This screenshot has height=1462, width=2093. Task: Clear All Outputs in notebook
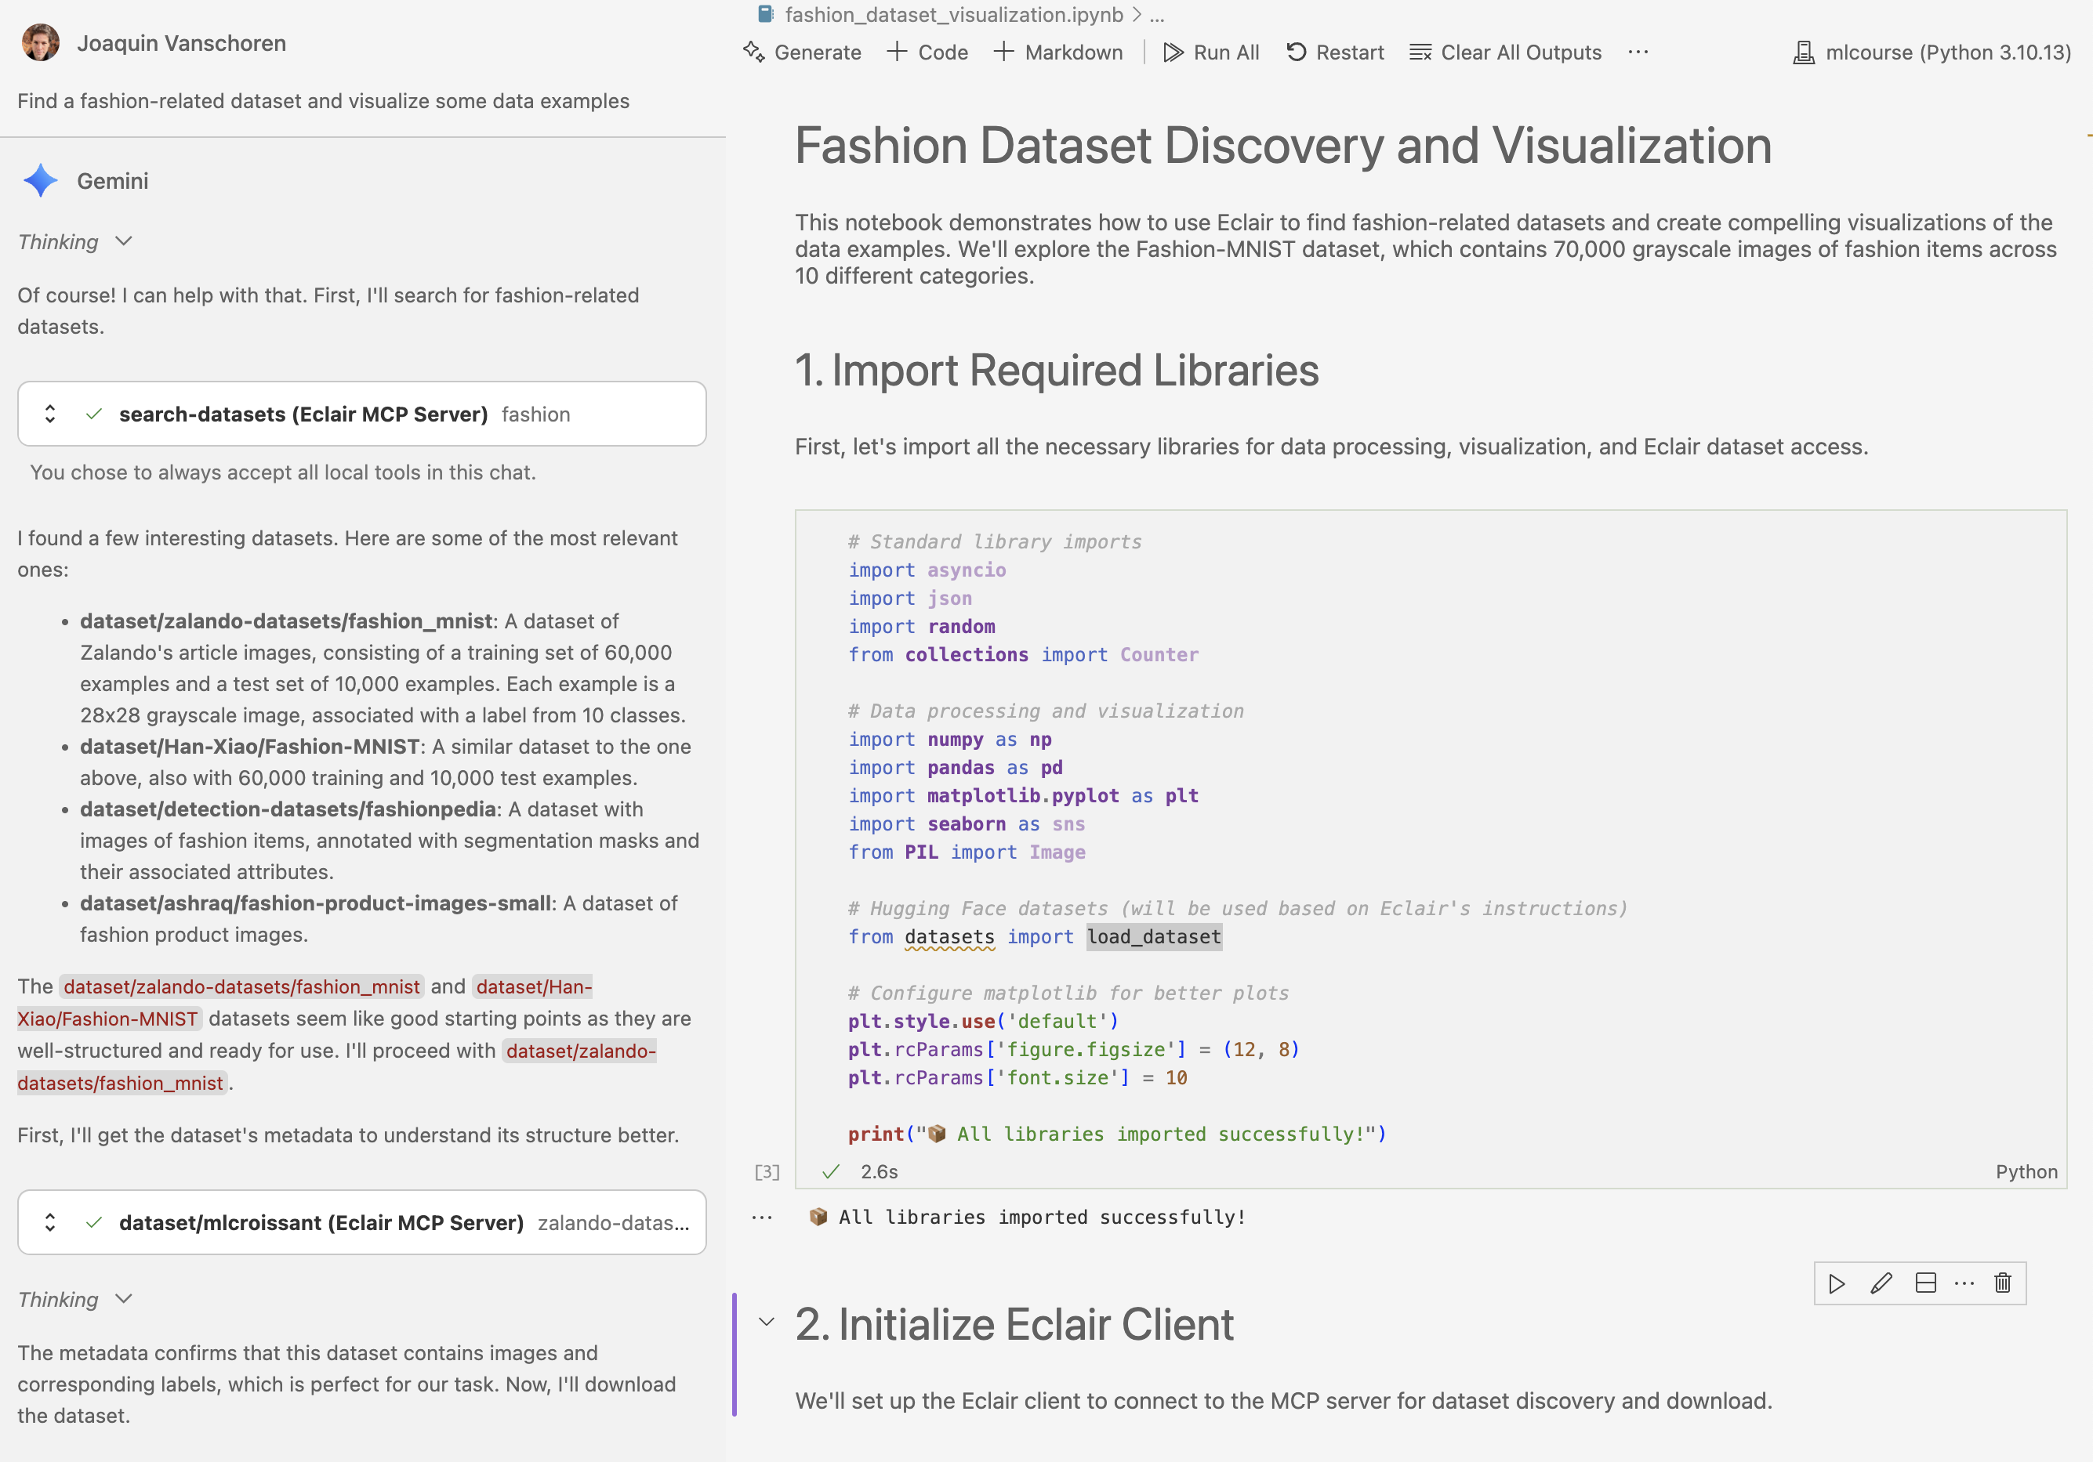(x=1505, y=52)
